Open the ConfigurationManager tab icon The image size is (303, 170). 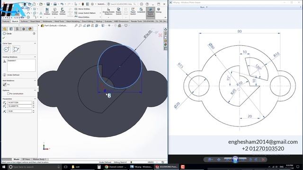click(x=17, y=29)
